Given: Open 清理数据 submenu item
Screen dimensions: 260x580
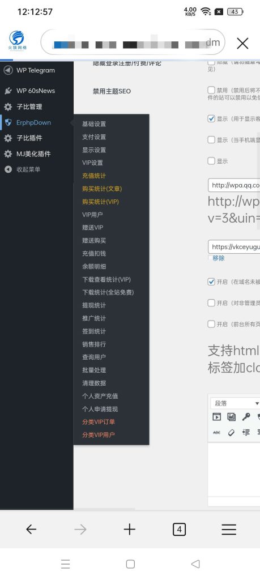Looking at the screenshot, I should pyautogui.click(x=94, y=383).
